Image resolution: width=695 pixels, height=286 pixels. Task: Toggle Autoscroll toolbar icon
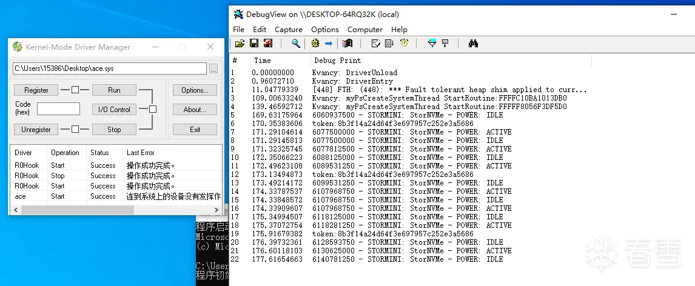pos(389,44)
